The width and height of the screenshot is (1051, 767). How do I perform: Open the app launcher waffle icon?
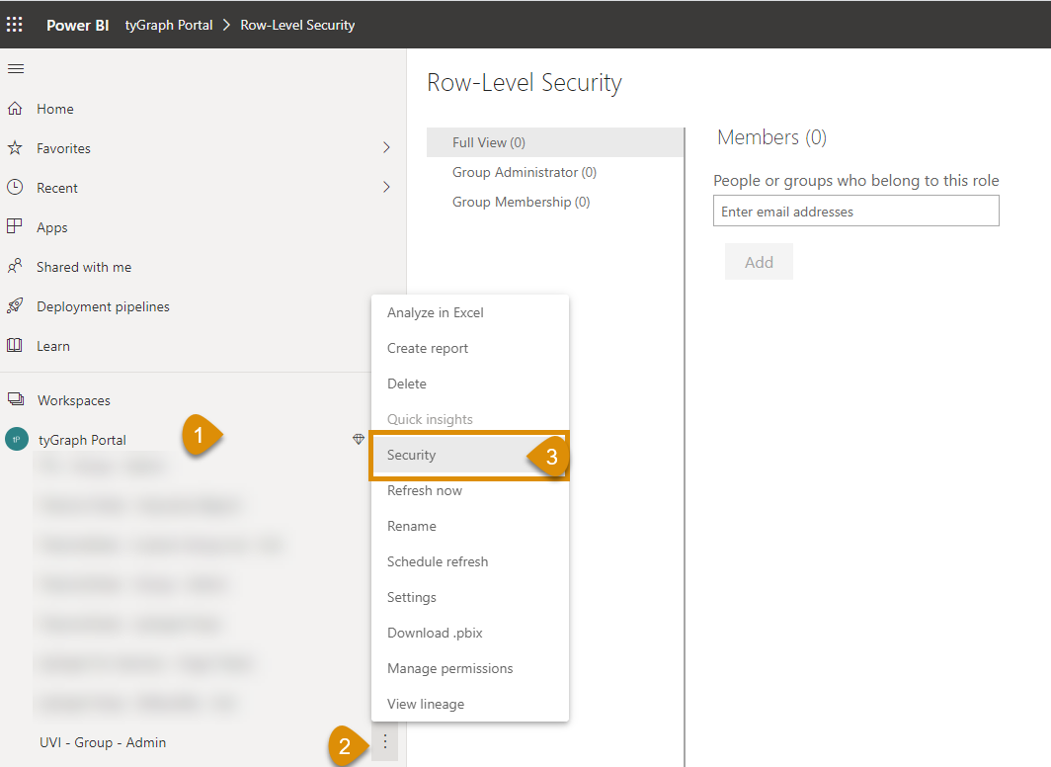(x=15, y=25)
